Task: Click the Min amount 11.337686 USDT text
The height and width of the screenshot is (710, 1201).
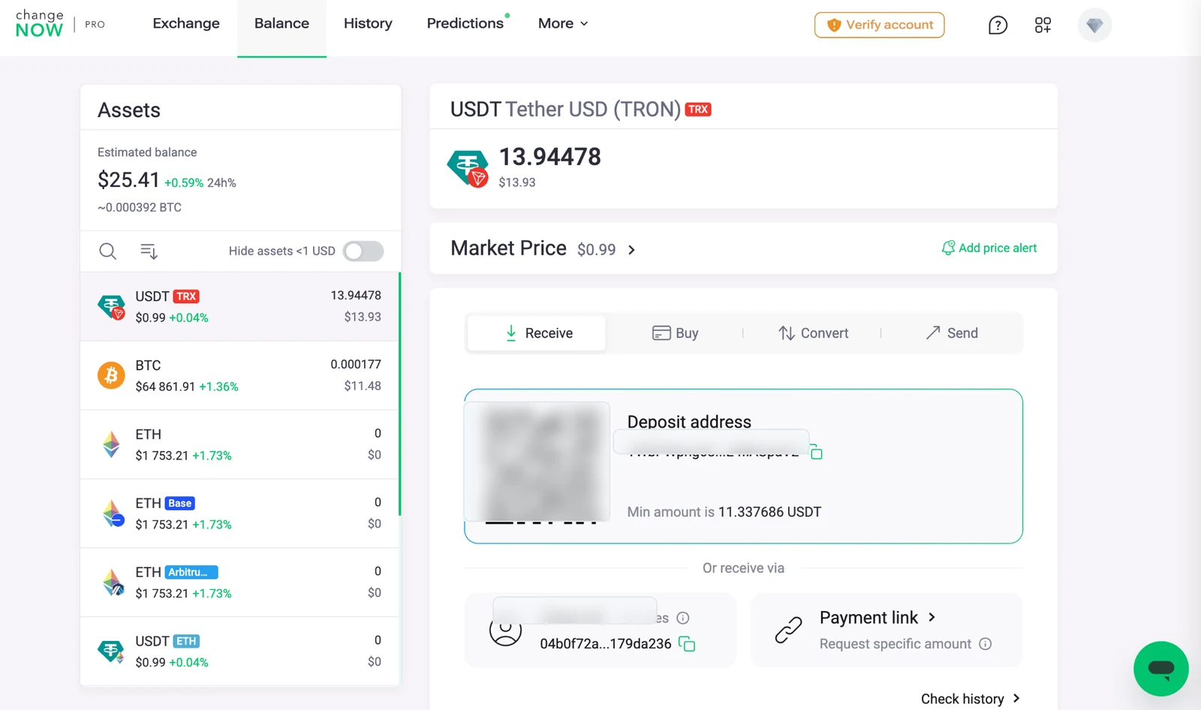Action: 724,512
